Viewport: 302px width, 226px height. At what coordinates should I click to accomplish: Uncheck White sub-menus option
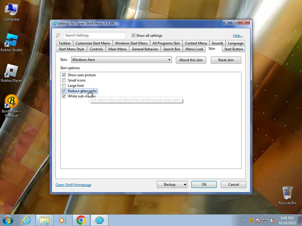pyautogui.click(x=64, y=96)
